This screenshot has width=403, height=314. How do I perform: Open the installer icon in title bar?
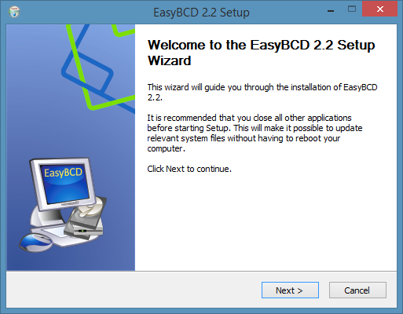tap(14, 12)
